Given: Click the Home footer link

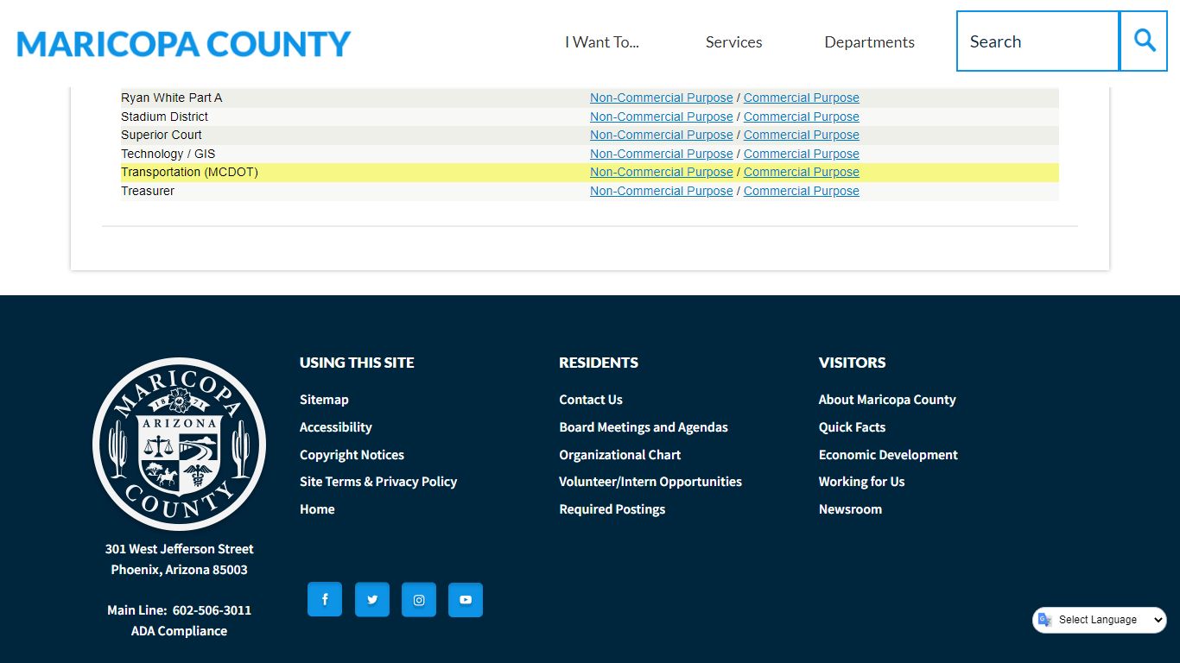Looking at the screenshot, I should coord(317,509).
